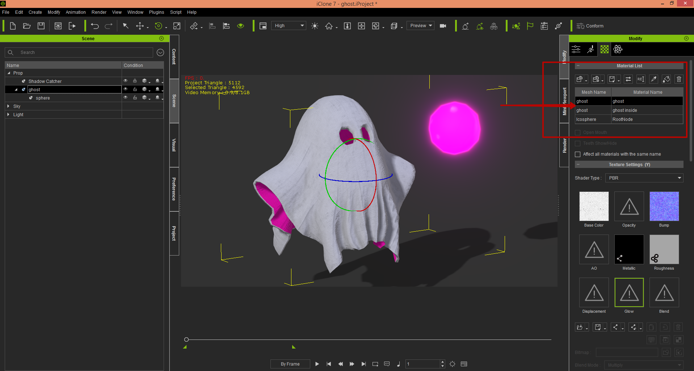Screen dimensions: 694x371
Task: Open the Physics atom tab icon
Action: pyautogui.click(x=618, y=49)
